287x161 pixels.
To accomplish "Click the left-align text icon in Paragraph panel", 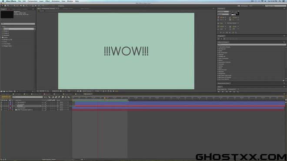I will (x=219, y=39).
